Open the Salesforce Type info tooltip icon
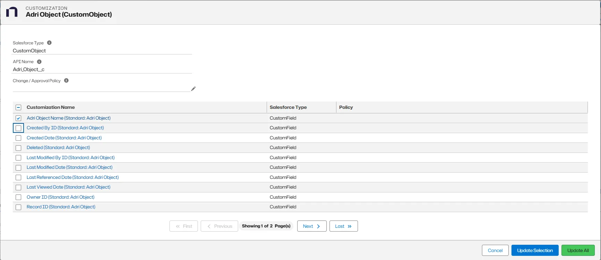Viewport: 601px width, 260px height. click(49, 43)
